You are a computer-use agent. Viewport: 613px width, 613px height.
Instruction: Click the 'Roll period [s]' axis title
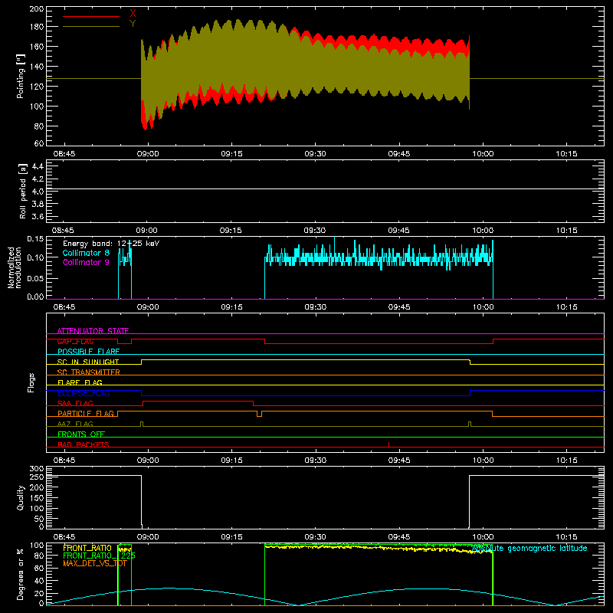[x=22, y=192]
